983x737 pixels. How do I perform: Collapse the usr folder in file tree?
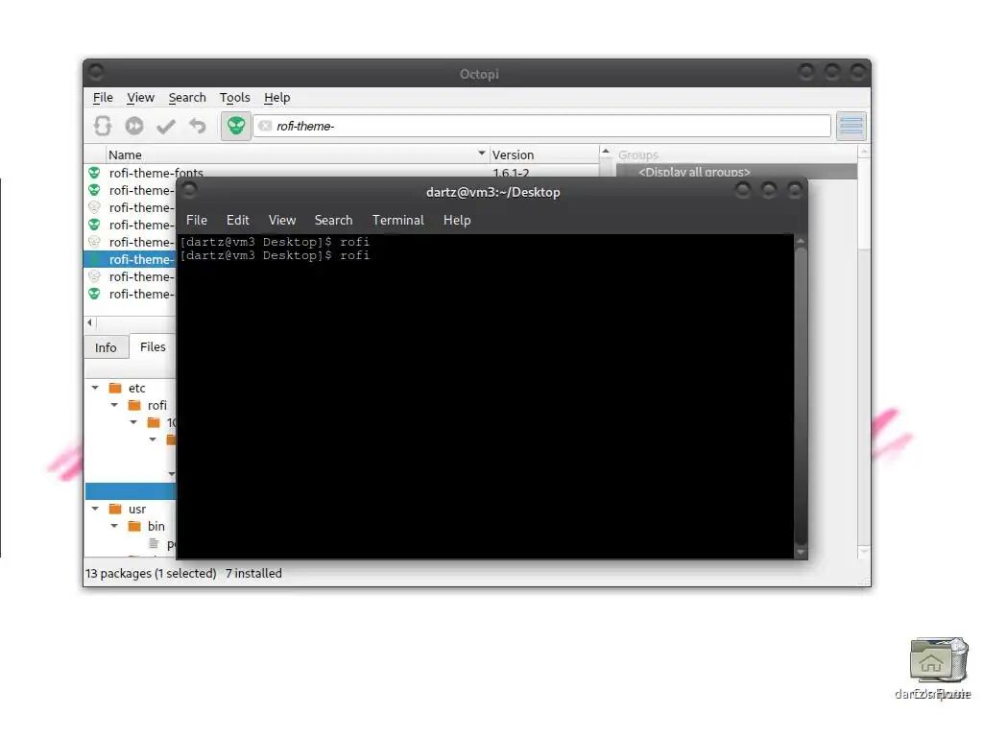click(x=95, y=509)
